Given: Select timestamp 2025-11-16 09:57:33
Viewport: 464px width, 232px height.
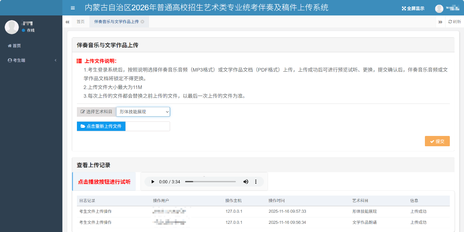Looking at the screenshot, I should click(x=287, y=211).
